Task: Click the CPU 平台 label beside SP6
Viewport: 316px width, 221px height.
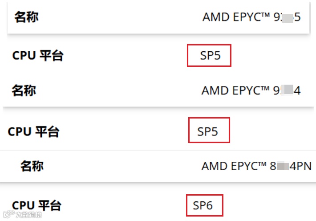Action: (36, 205)
